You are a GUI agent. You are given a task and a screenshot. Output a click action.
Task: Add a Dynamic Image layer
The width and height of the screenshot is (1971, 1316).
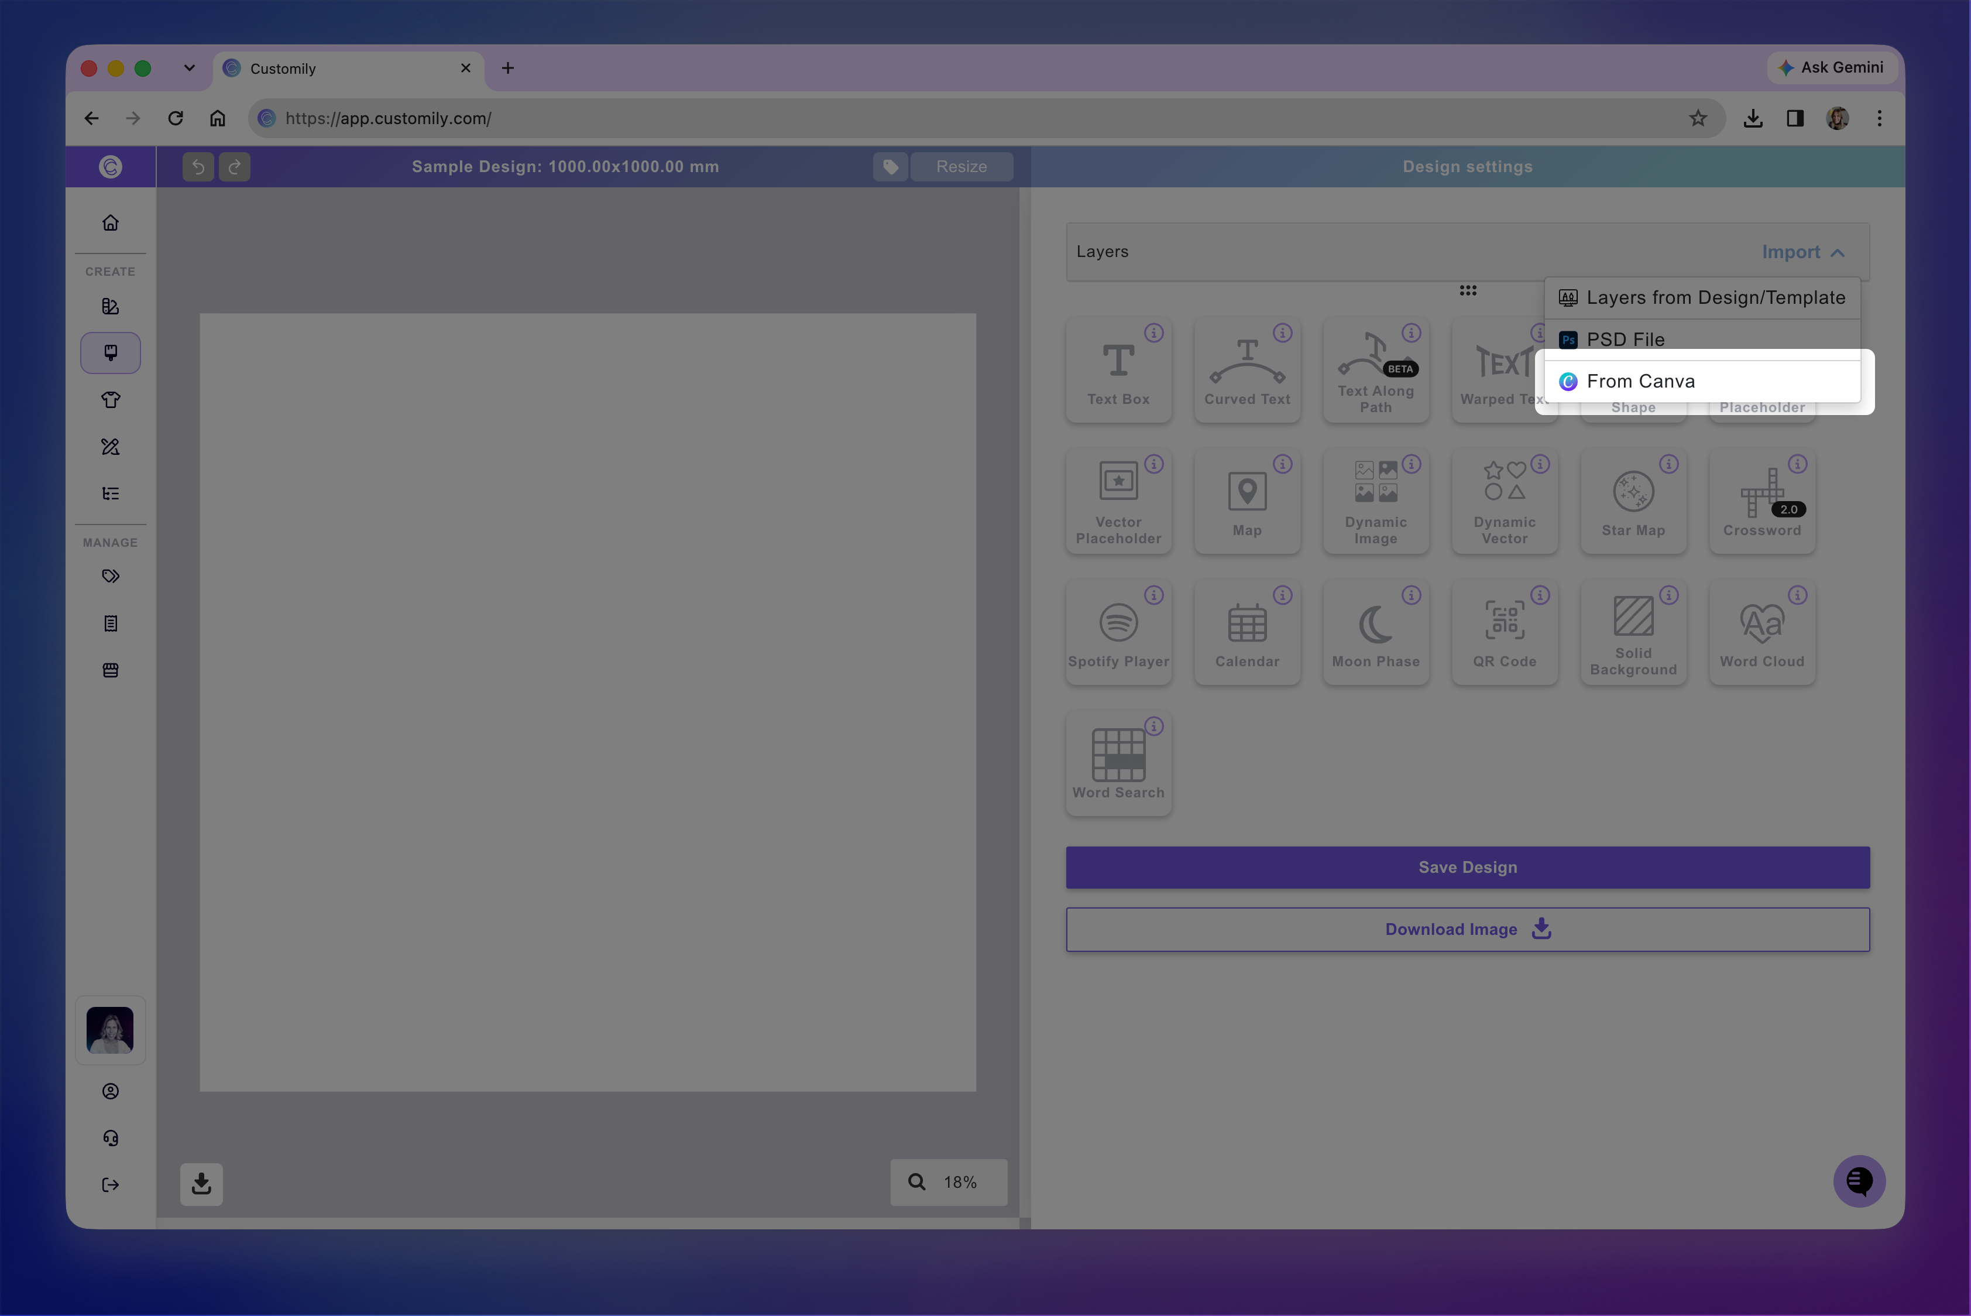click(1375, 501)
